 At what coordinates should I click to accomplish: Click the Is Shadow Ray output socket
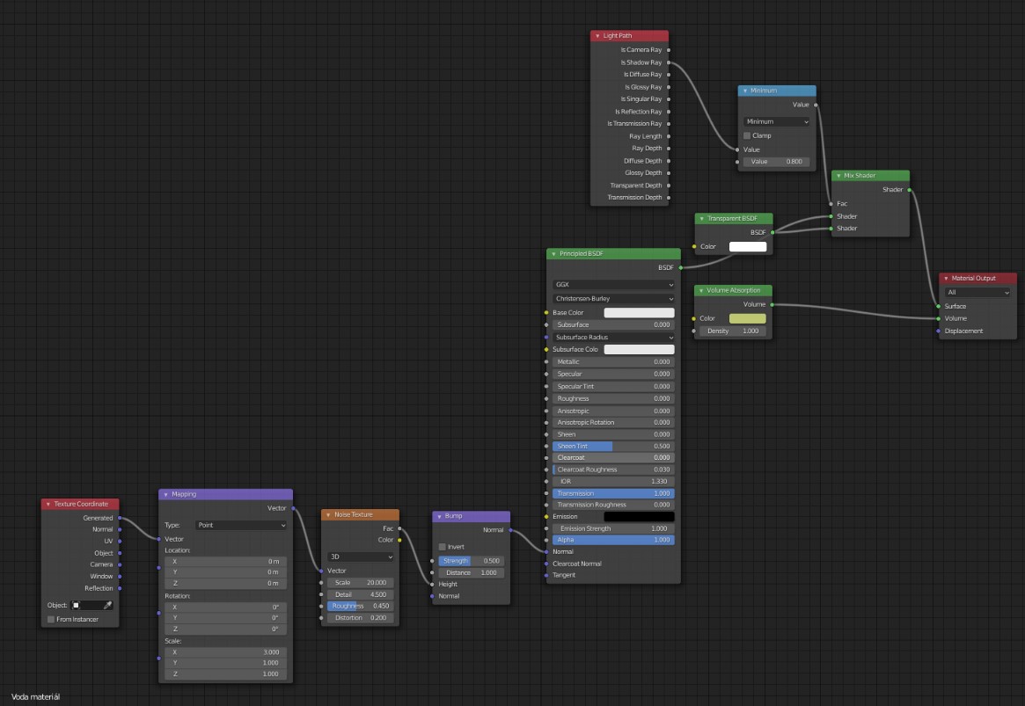(x=668, y=62)
